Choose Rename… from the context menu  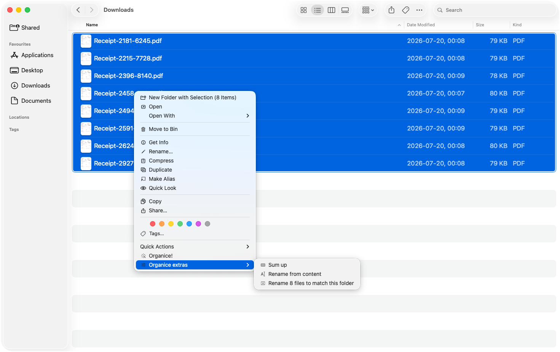(x=195, y=151)
